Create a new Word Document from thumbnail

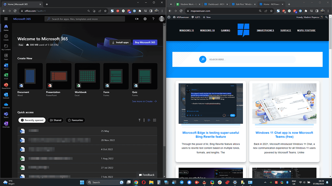pyautogui.click(x=30, y=76)
